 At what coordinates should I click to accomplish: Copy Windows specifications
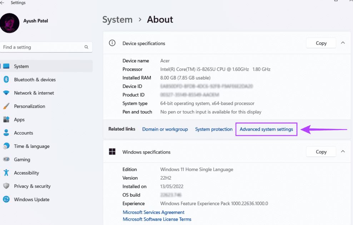[321, 152]
